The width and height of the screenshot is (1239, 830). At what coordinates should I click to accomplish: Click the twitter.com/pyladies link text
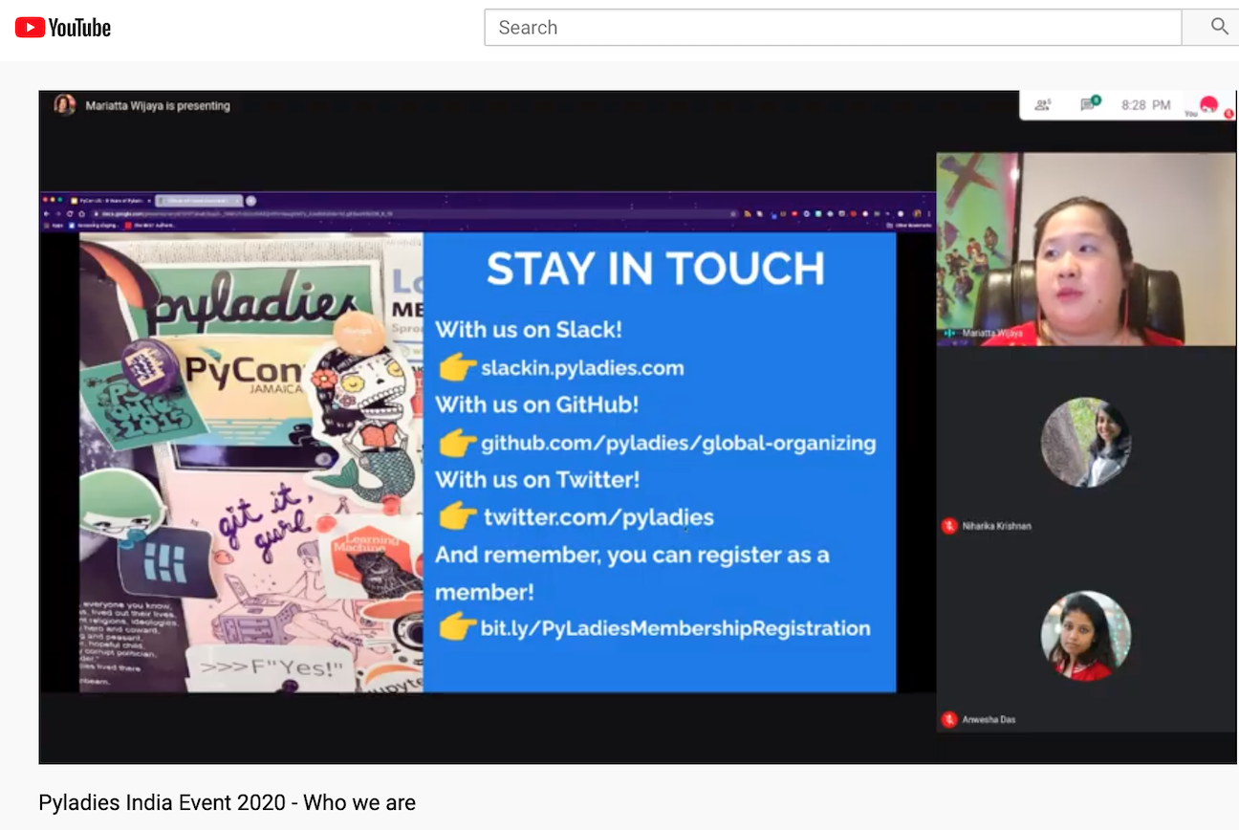click(x=598, y=518)
